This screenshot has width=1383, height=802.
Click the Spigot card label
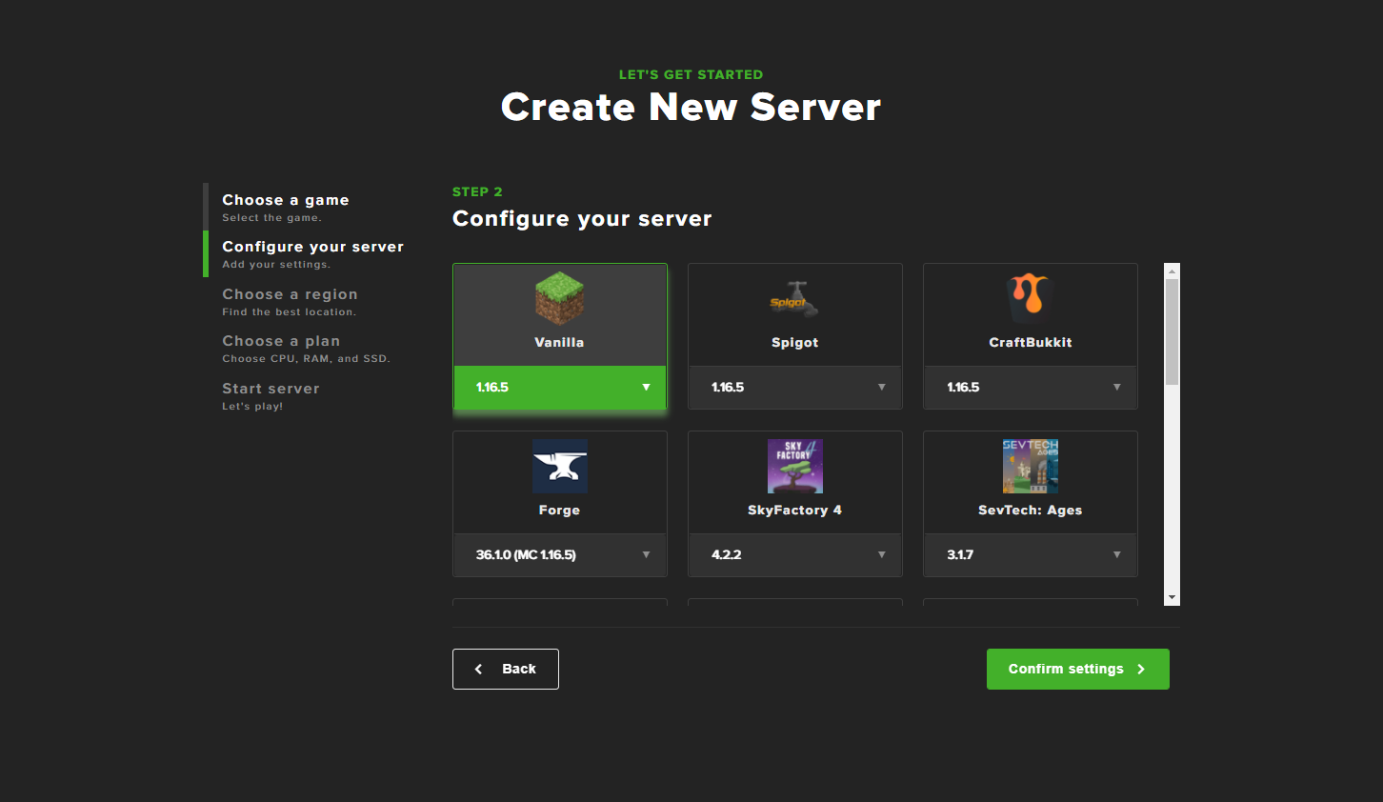[795, 343]
